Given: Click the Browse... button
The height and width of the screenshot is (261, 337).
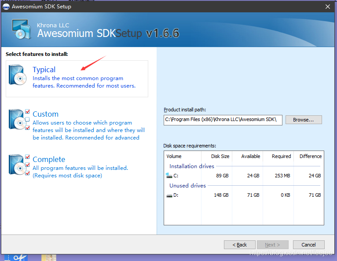Looking at the screenshot, I should (304, 120).
